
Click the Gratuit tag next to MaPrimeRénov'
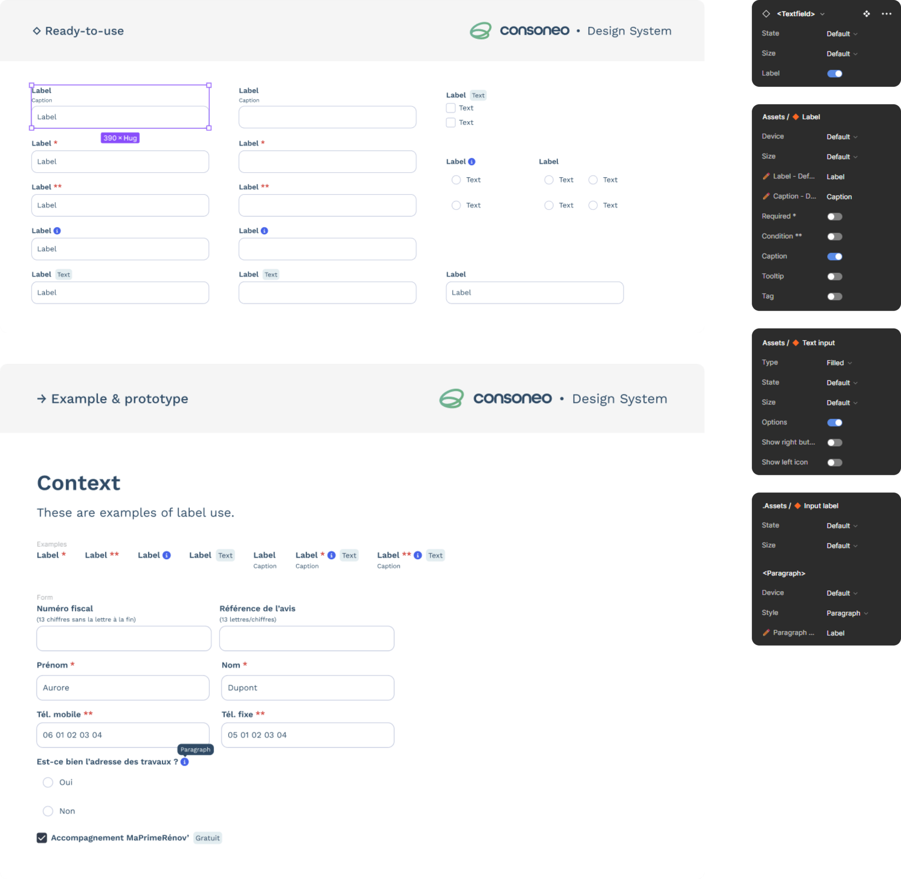[x=207, y=838]
